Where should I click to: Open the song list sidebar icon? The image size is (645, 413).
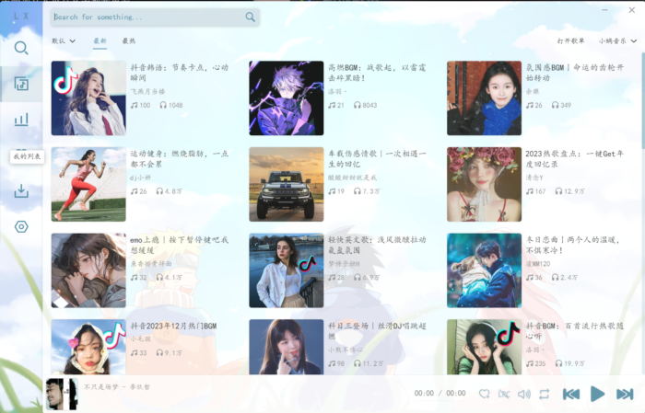tap(21, 84)
